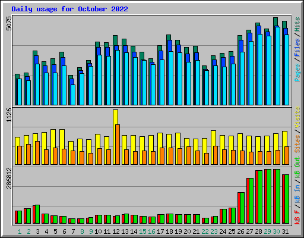Click the orange sites bar for day 3

(37, 153)
